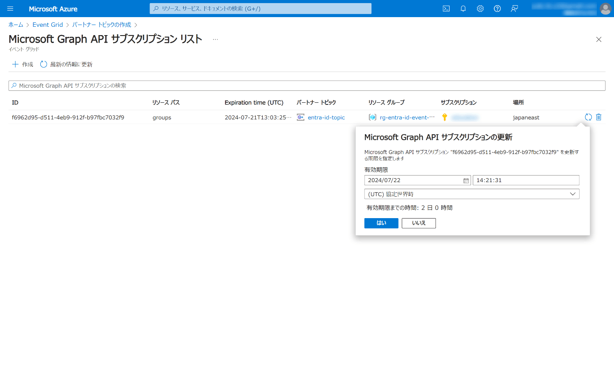Sort by the ID column header
This screenshot has width=614, height=384.
(15, 103)
